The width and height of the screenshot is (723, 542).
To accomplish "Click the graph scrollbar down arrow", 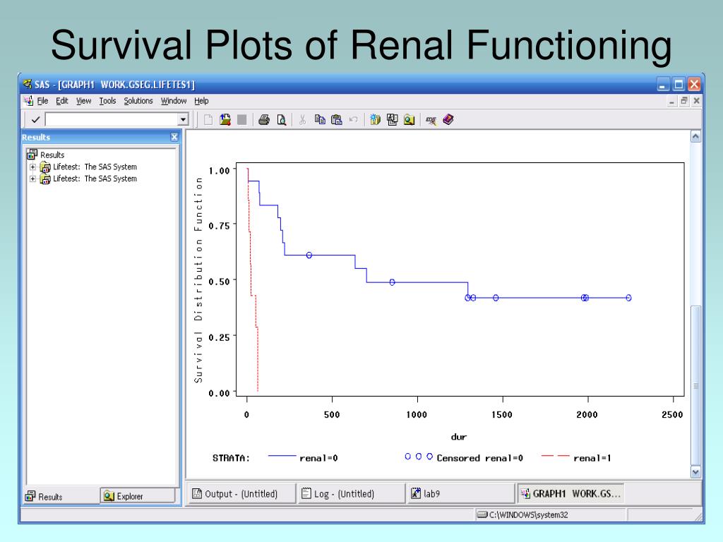I will [695, 472].
